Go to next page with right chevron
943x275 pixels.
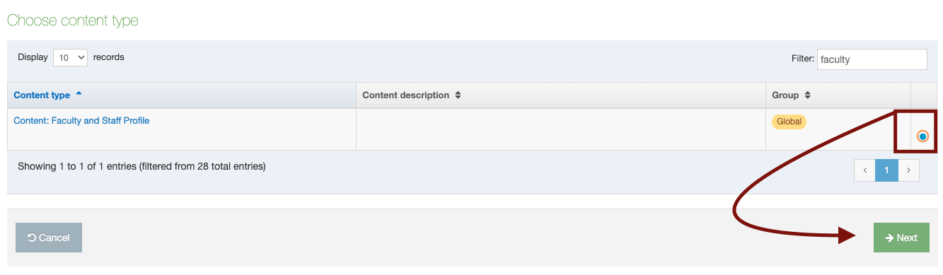(x=908, y=170)
